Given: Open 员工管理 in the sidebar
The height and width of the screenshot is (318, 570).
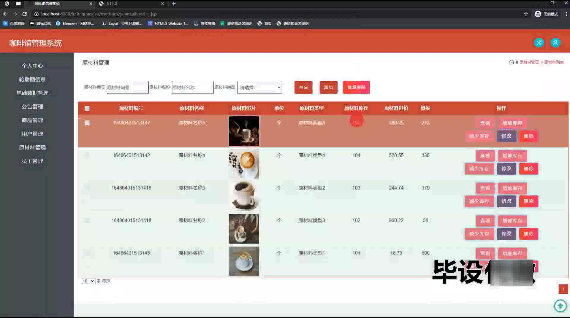Looking at the screenshot, I should point(32,161).
